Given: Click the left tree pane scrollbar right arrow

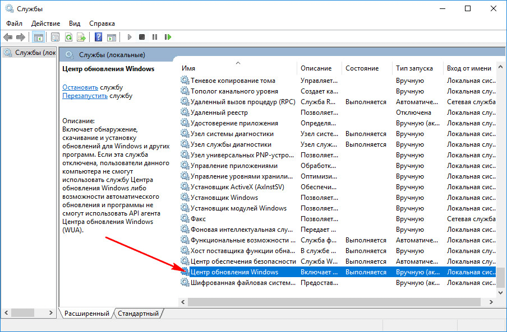Looking at the screenshot, I should point(51,312).
